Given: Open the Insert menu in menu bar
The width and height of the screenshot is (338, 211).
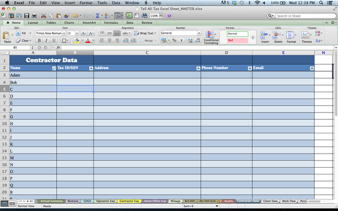Looking at the screenshot, I should click(70, 3).
